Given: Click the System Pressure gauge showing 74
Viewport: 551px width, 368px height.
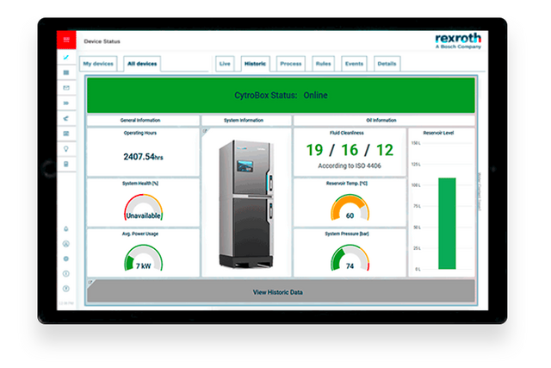Looking at the screenshot, I should tap(350, 259).
